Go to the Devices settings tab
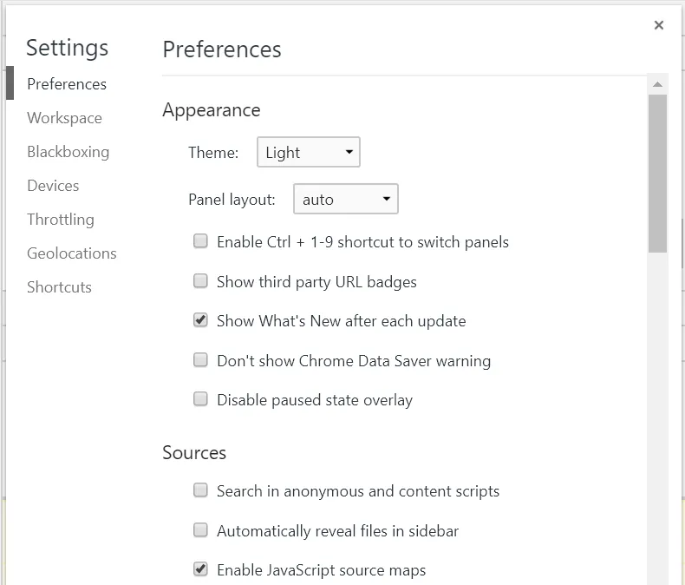Viewport: 685px width, 585px height. tap(53, 186)
